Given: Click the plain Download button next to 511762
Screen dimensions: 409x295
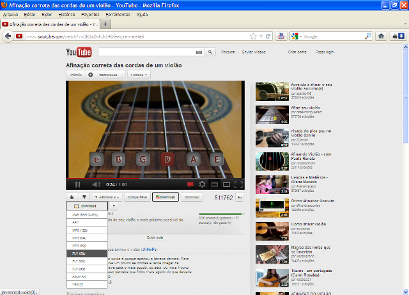Looking at the screenshot, I should click(192, 197).
